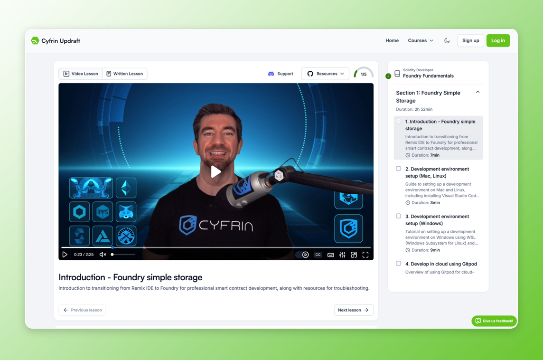
Task: Click clock icon beside Duration: 3min
Action: [x=408, y=203]
